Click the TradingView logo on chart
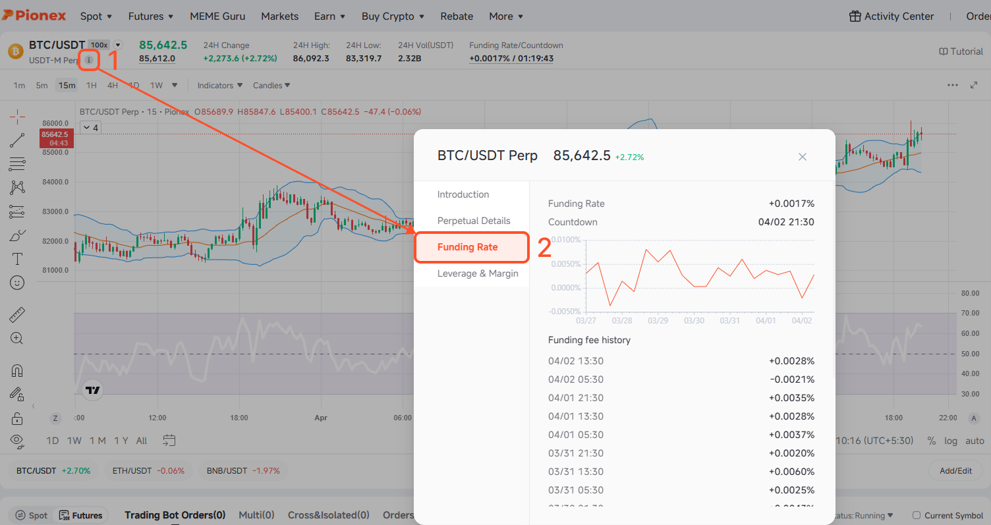This screenshot has height=525, width=991. point(93,390)
